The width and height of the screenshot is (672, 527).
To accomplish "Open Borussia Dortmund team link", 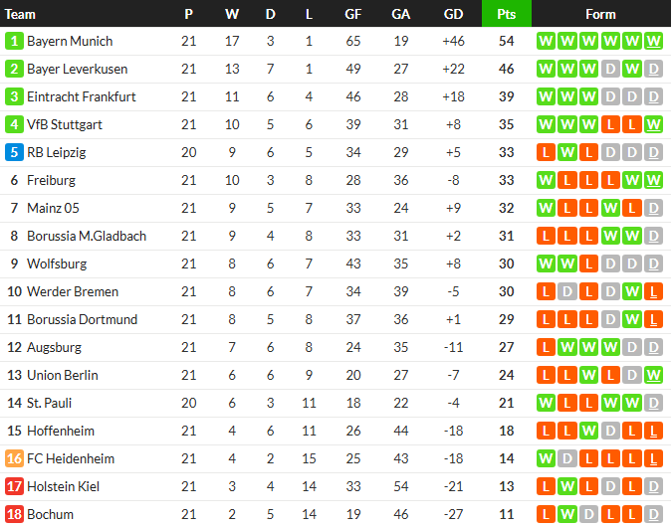I will (83, 320).
